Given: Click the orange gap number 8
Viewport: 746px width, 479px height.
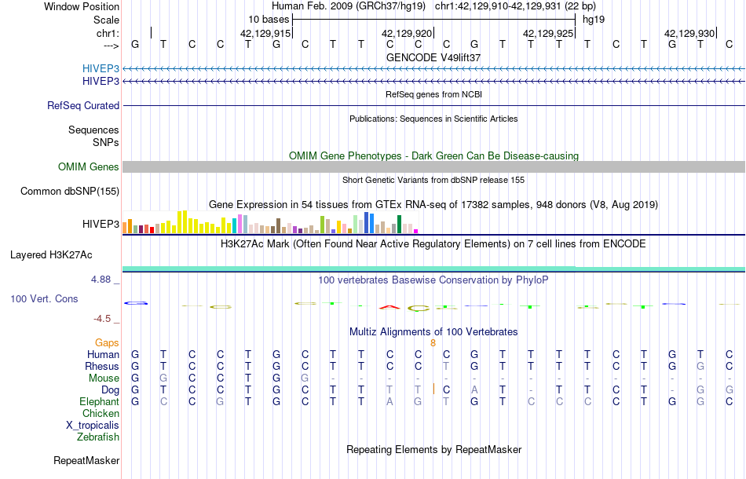Looking at the screenshot, I should point(433,343).
